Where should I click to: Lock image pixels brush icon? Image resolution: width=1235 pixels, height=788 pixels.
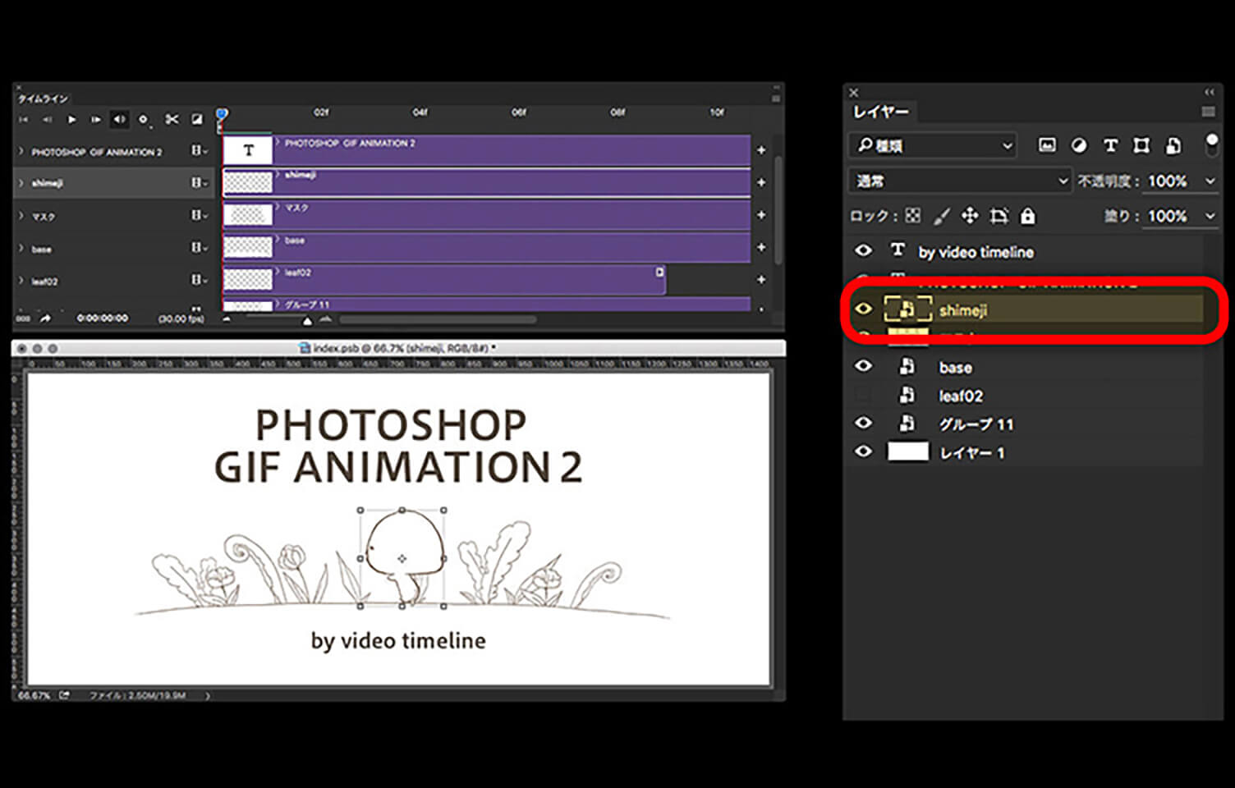[941, 216]
